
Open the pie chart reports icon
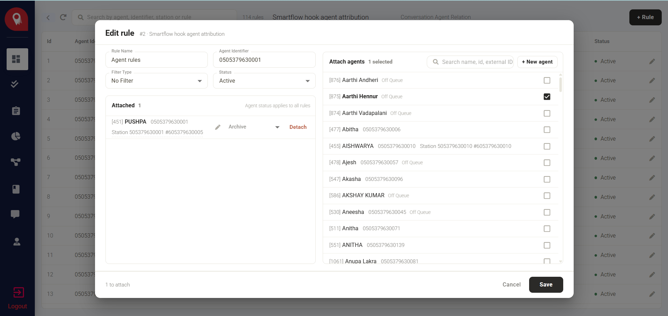tap(16, 136)
